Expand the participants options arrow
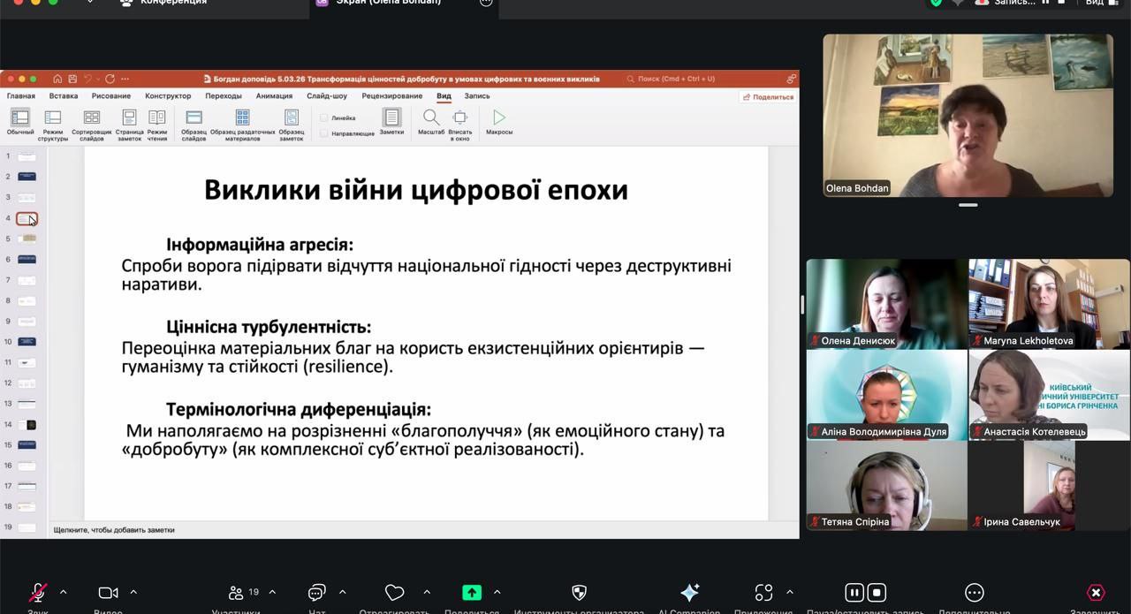Viewport: 1131px width, 614px height. (272, 592)
